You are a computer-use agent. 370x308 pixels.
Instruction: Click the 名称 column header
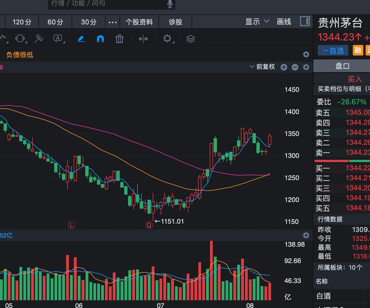pyautogui.click(x=322, y=281)
